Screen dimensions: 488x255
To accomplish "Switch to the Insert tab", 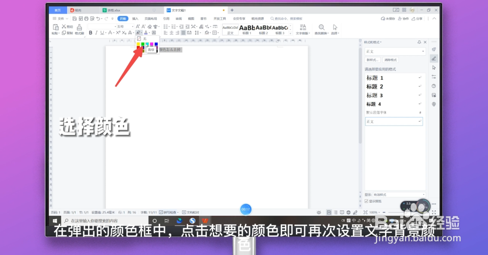I will pos(135,19).
